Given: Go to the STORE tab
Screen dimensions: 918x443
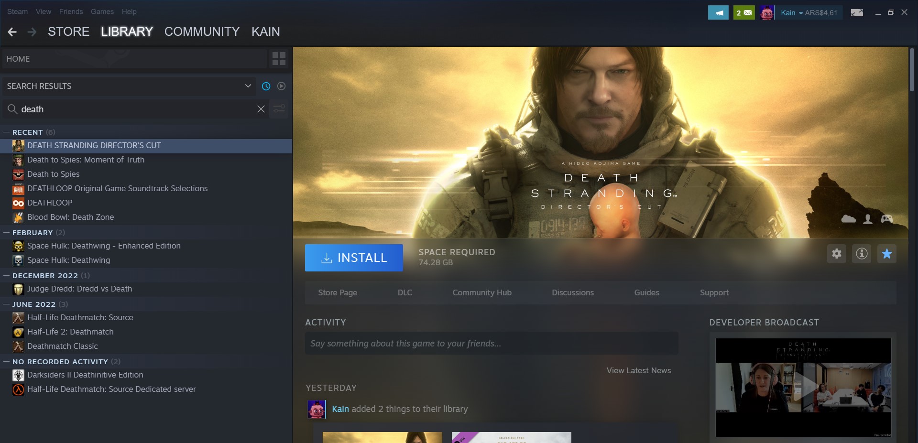Looking at the screenshot, I should pos(68,32).
